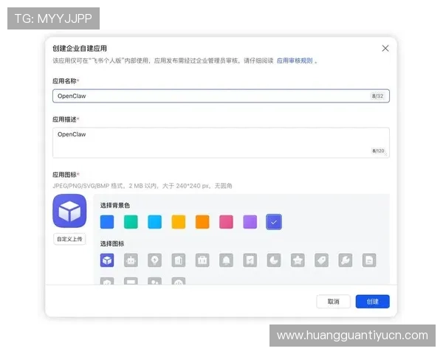This screenshot has height=354, width=443.
Task: Click the 创建 button
Action: tap(373, 302)
